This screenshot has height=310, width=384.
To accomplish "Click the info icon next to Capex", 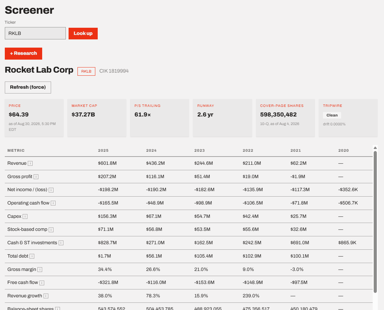I will tap(25, 216).
